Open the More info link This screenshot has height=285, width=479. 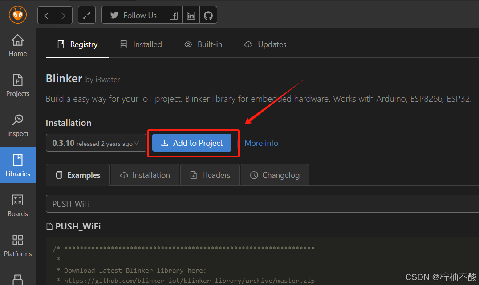(261, 143)
